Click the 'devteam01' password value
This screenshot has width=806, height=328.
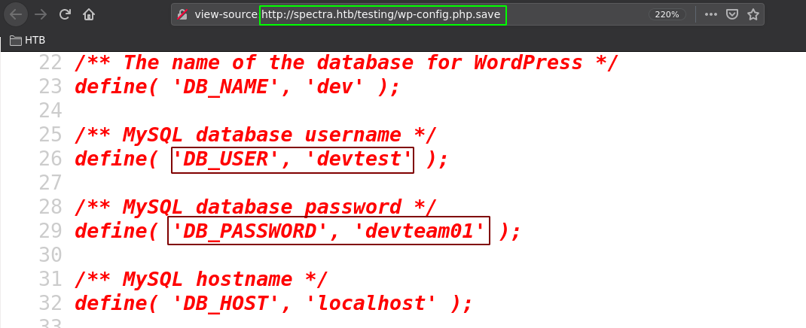(x=425, y=232)
